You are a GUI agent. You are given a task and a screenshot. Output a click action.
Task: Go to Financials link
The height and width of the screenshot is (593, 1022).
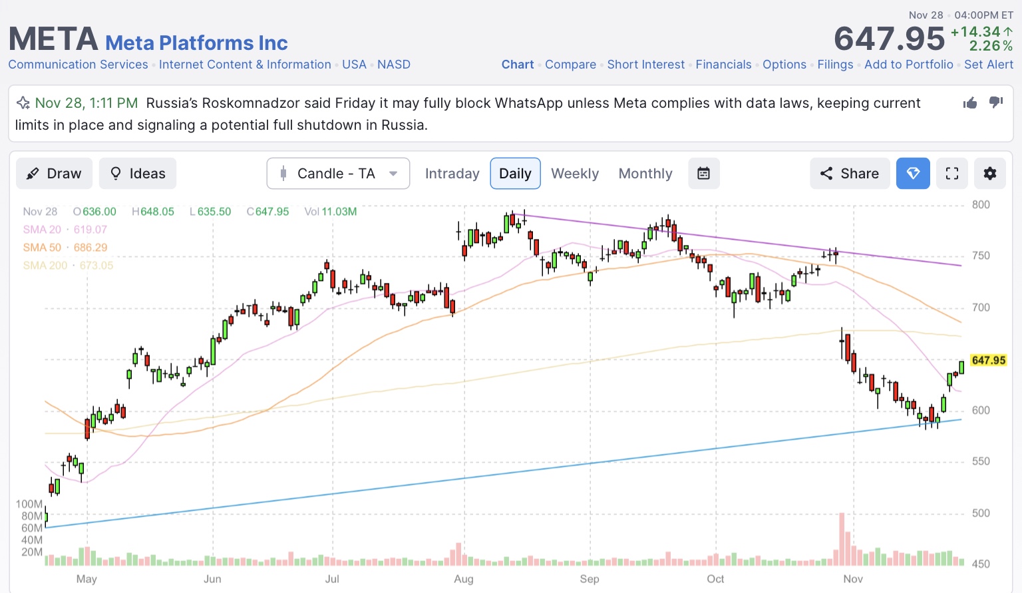click(723, 65)
